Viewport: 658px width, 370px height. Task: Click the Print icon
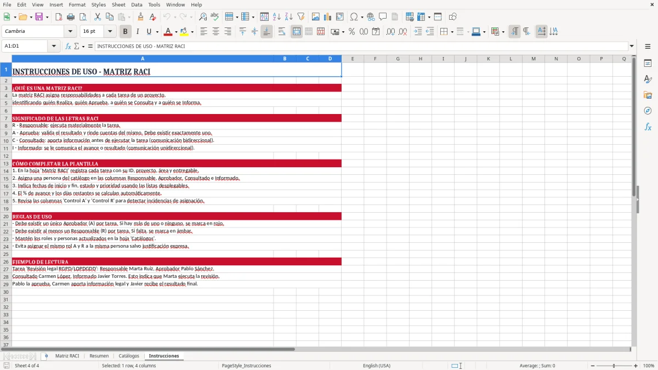click(x=70, y=17)
